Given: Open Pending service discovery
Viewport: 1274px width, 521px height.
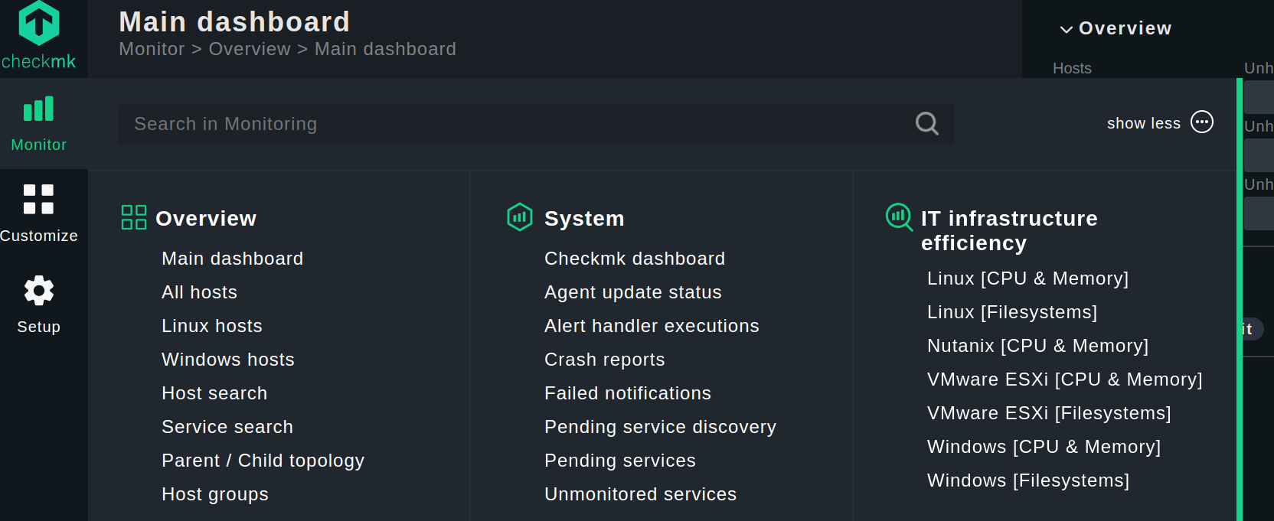Looking at the screenshot, I should tap(660, 427).
